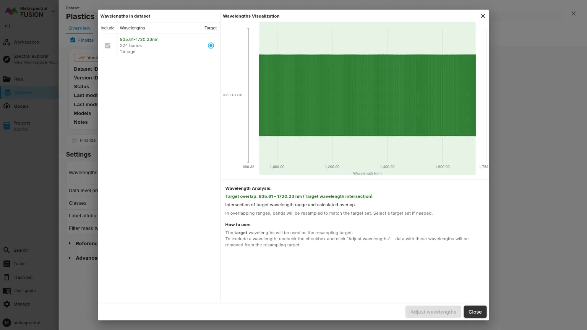Collapse sidebar with the back arrow

[x=7, y=26]
